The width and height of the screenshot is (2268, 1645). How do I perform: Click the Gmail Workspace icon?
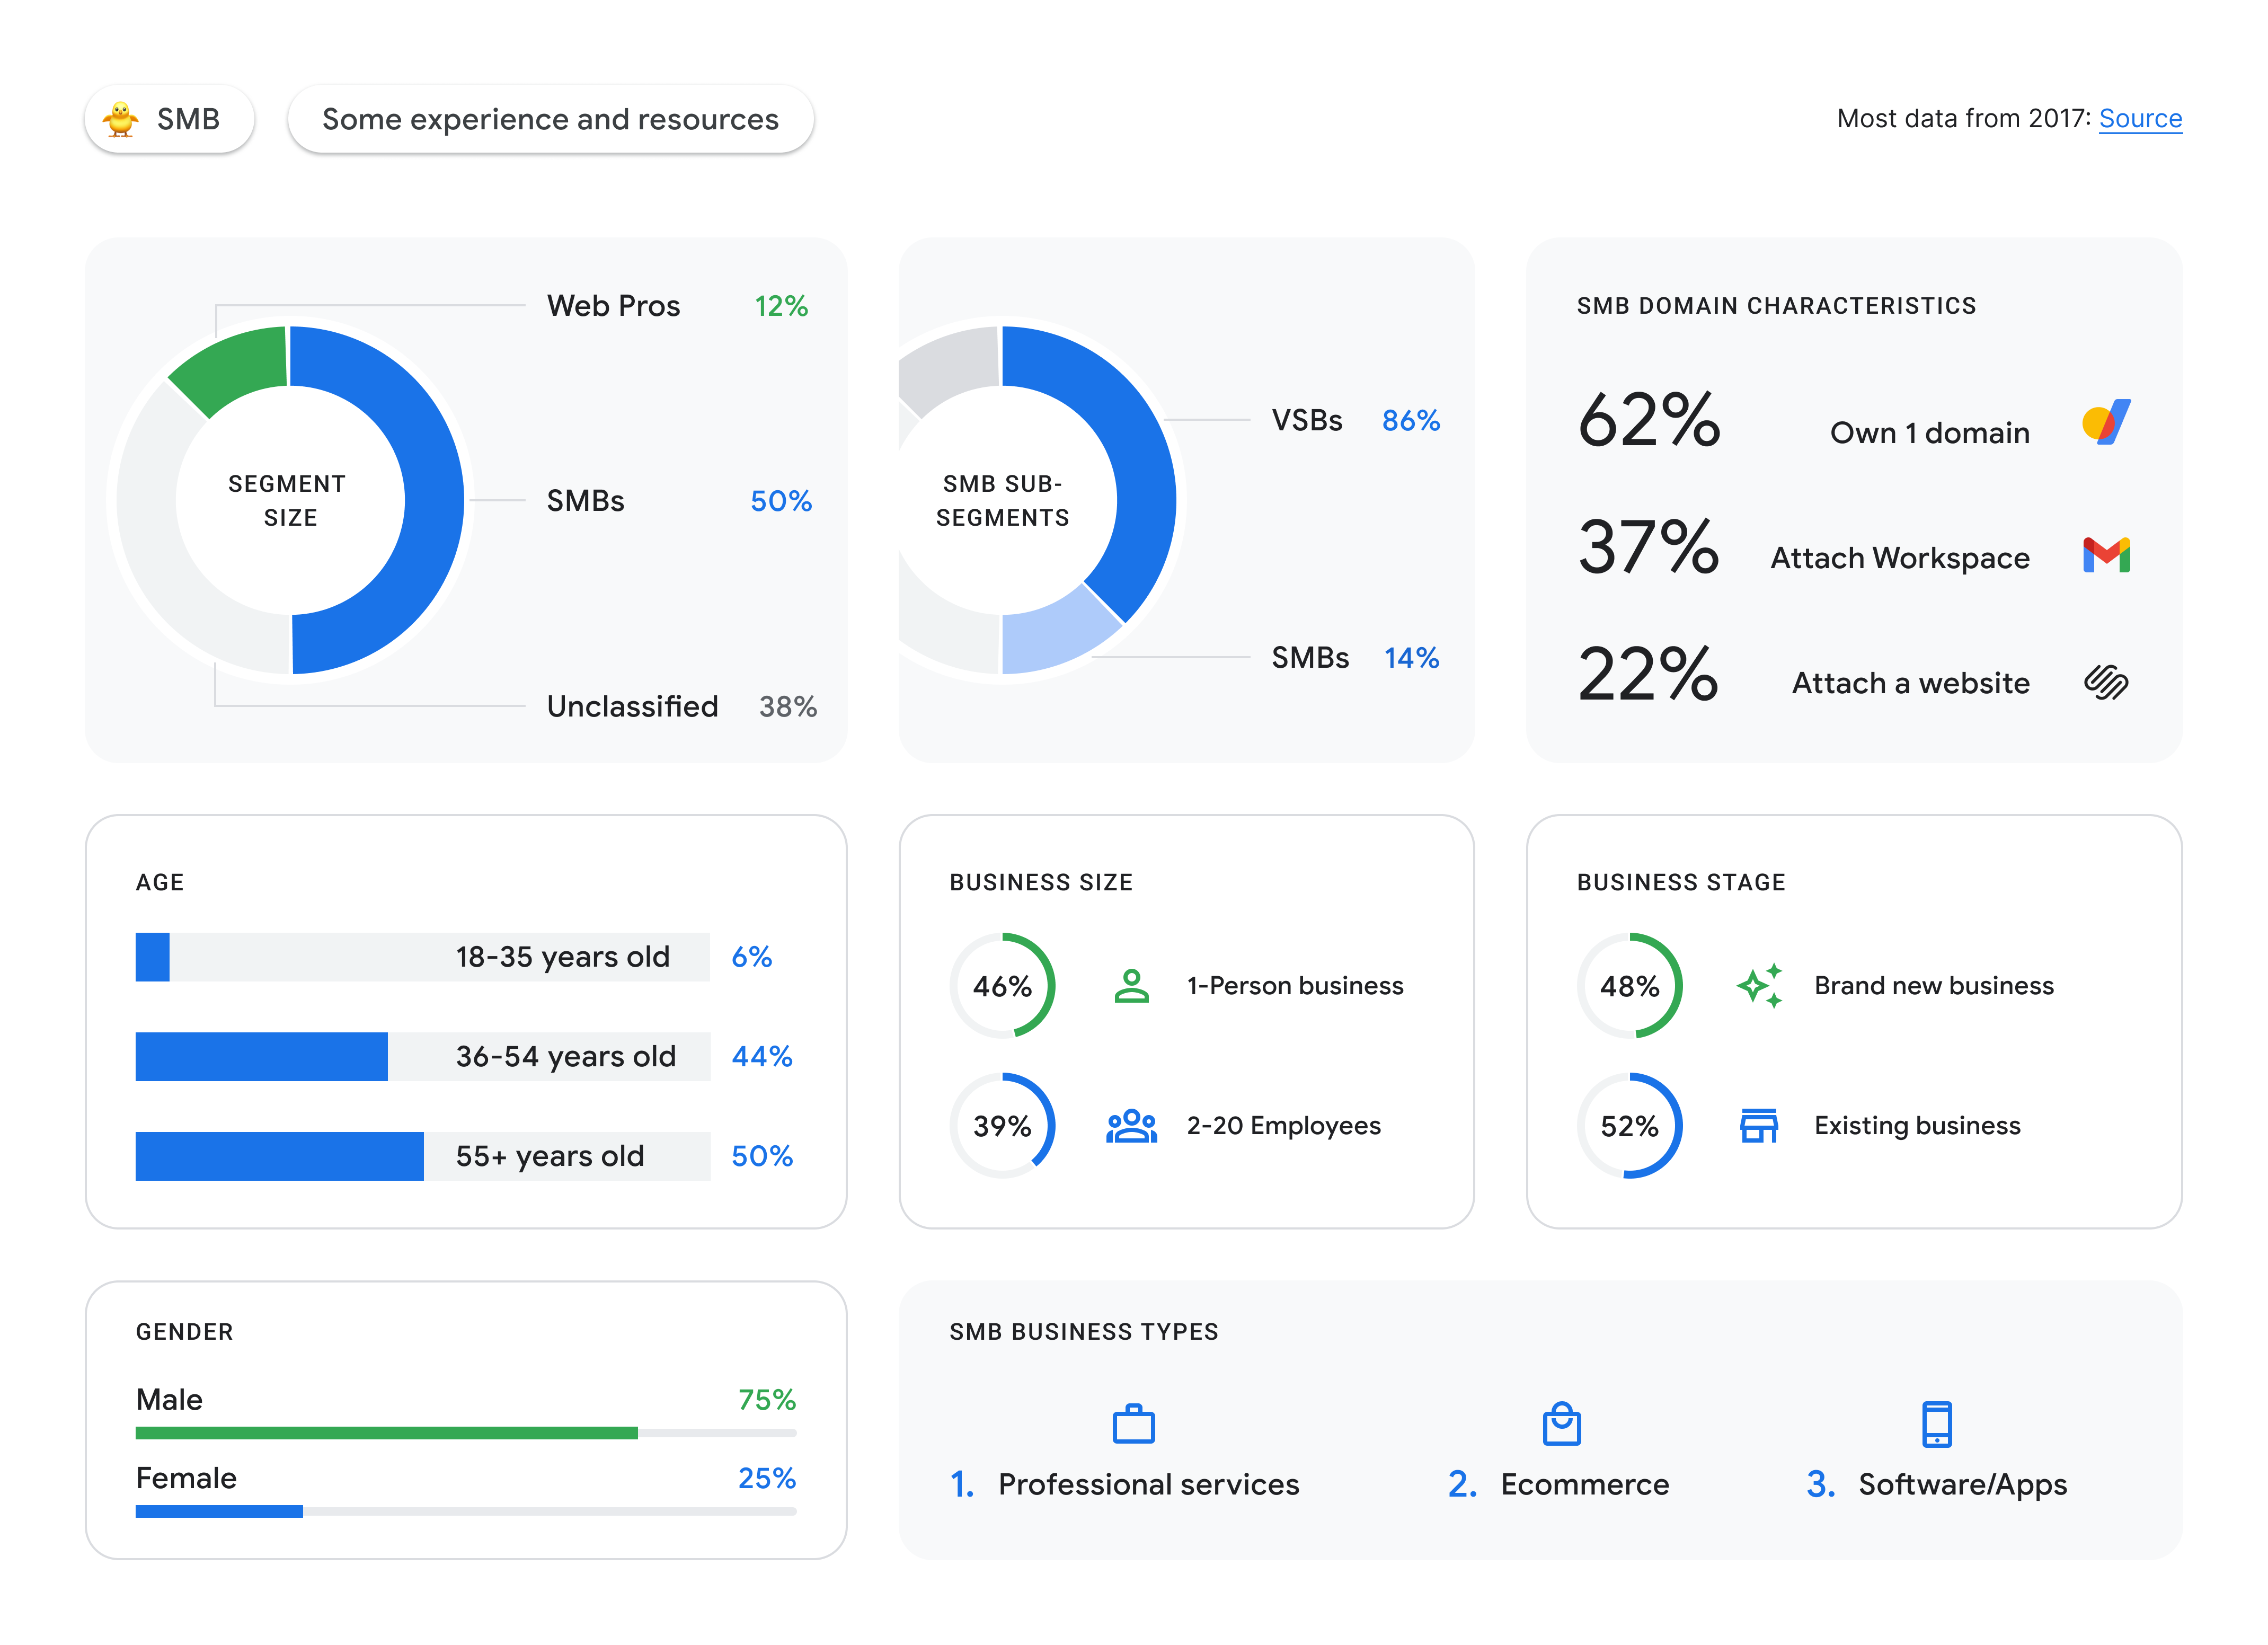2106,555
